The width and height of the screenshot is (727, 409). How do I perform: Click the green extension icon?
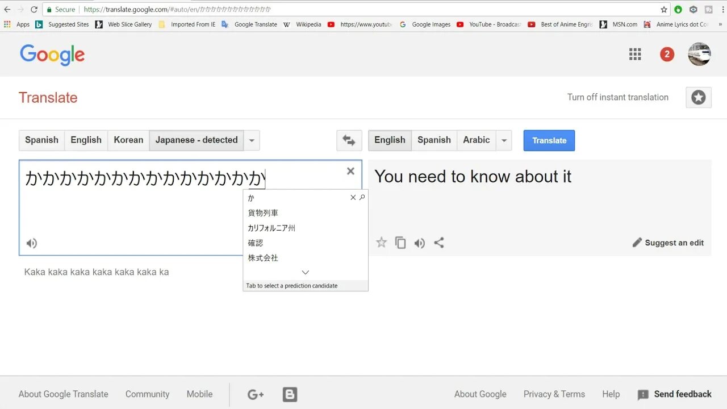[x=678, y=10]
